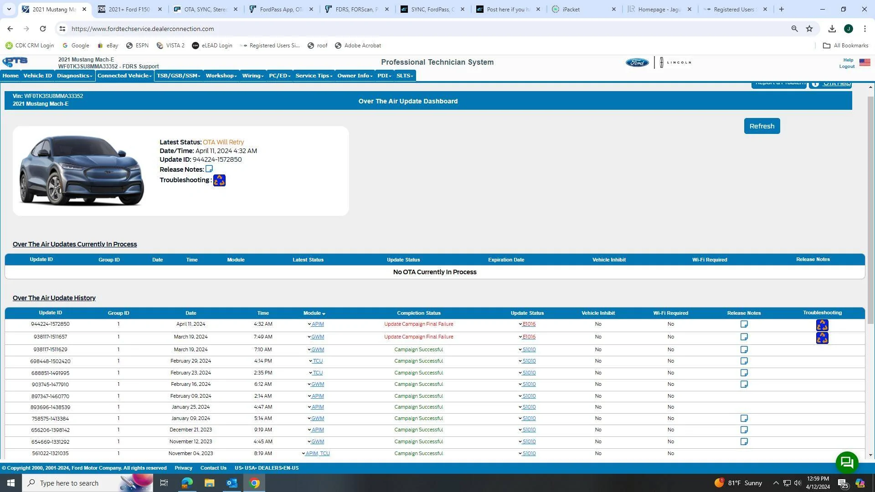
Task: Click the PTS logo in the header
Action: [15, 62]
